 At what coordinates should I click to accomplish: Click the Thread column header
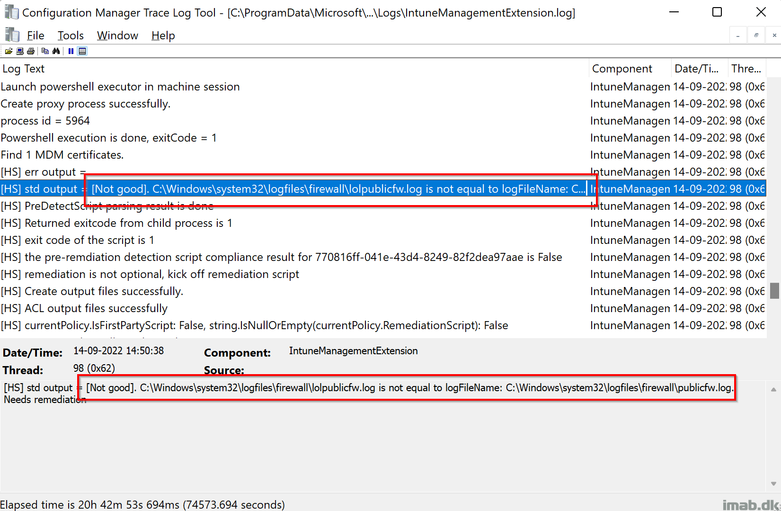coord(747,69)
